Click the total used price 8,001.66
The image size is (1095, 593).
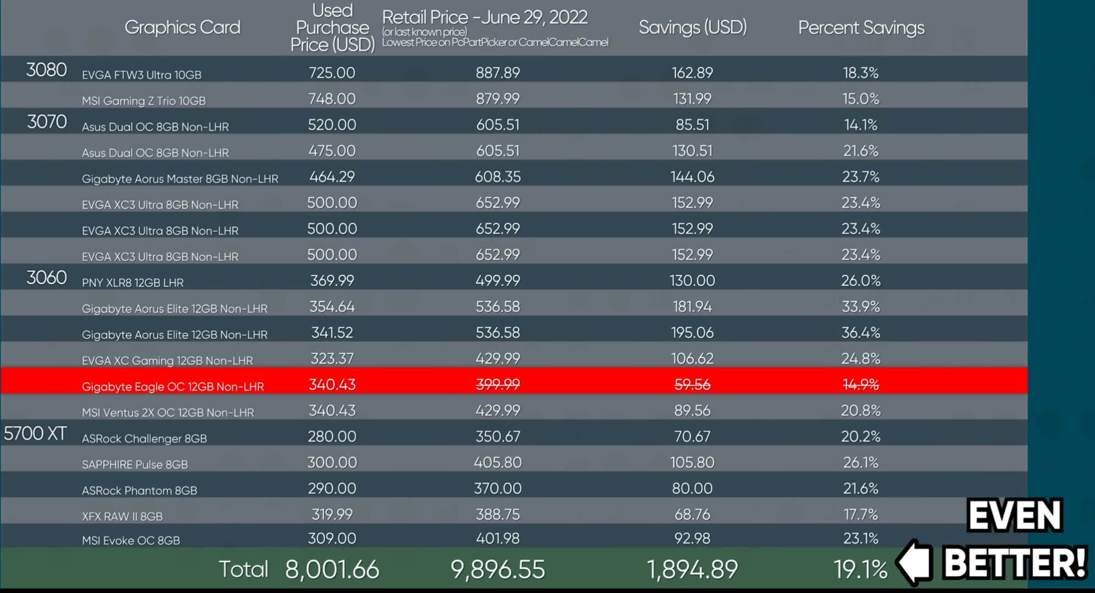(x=332, y=569)
